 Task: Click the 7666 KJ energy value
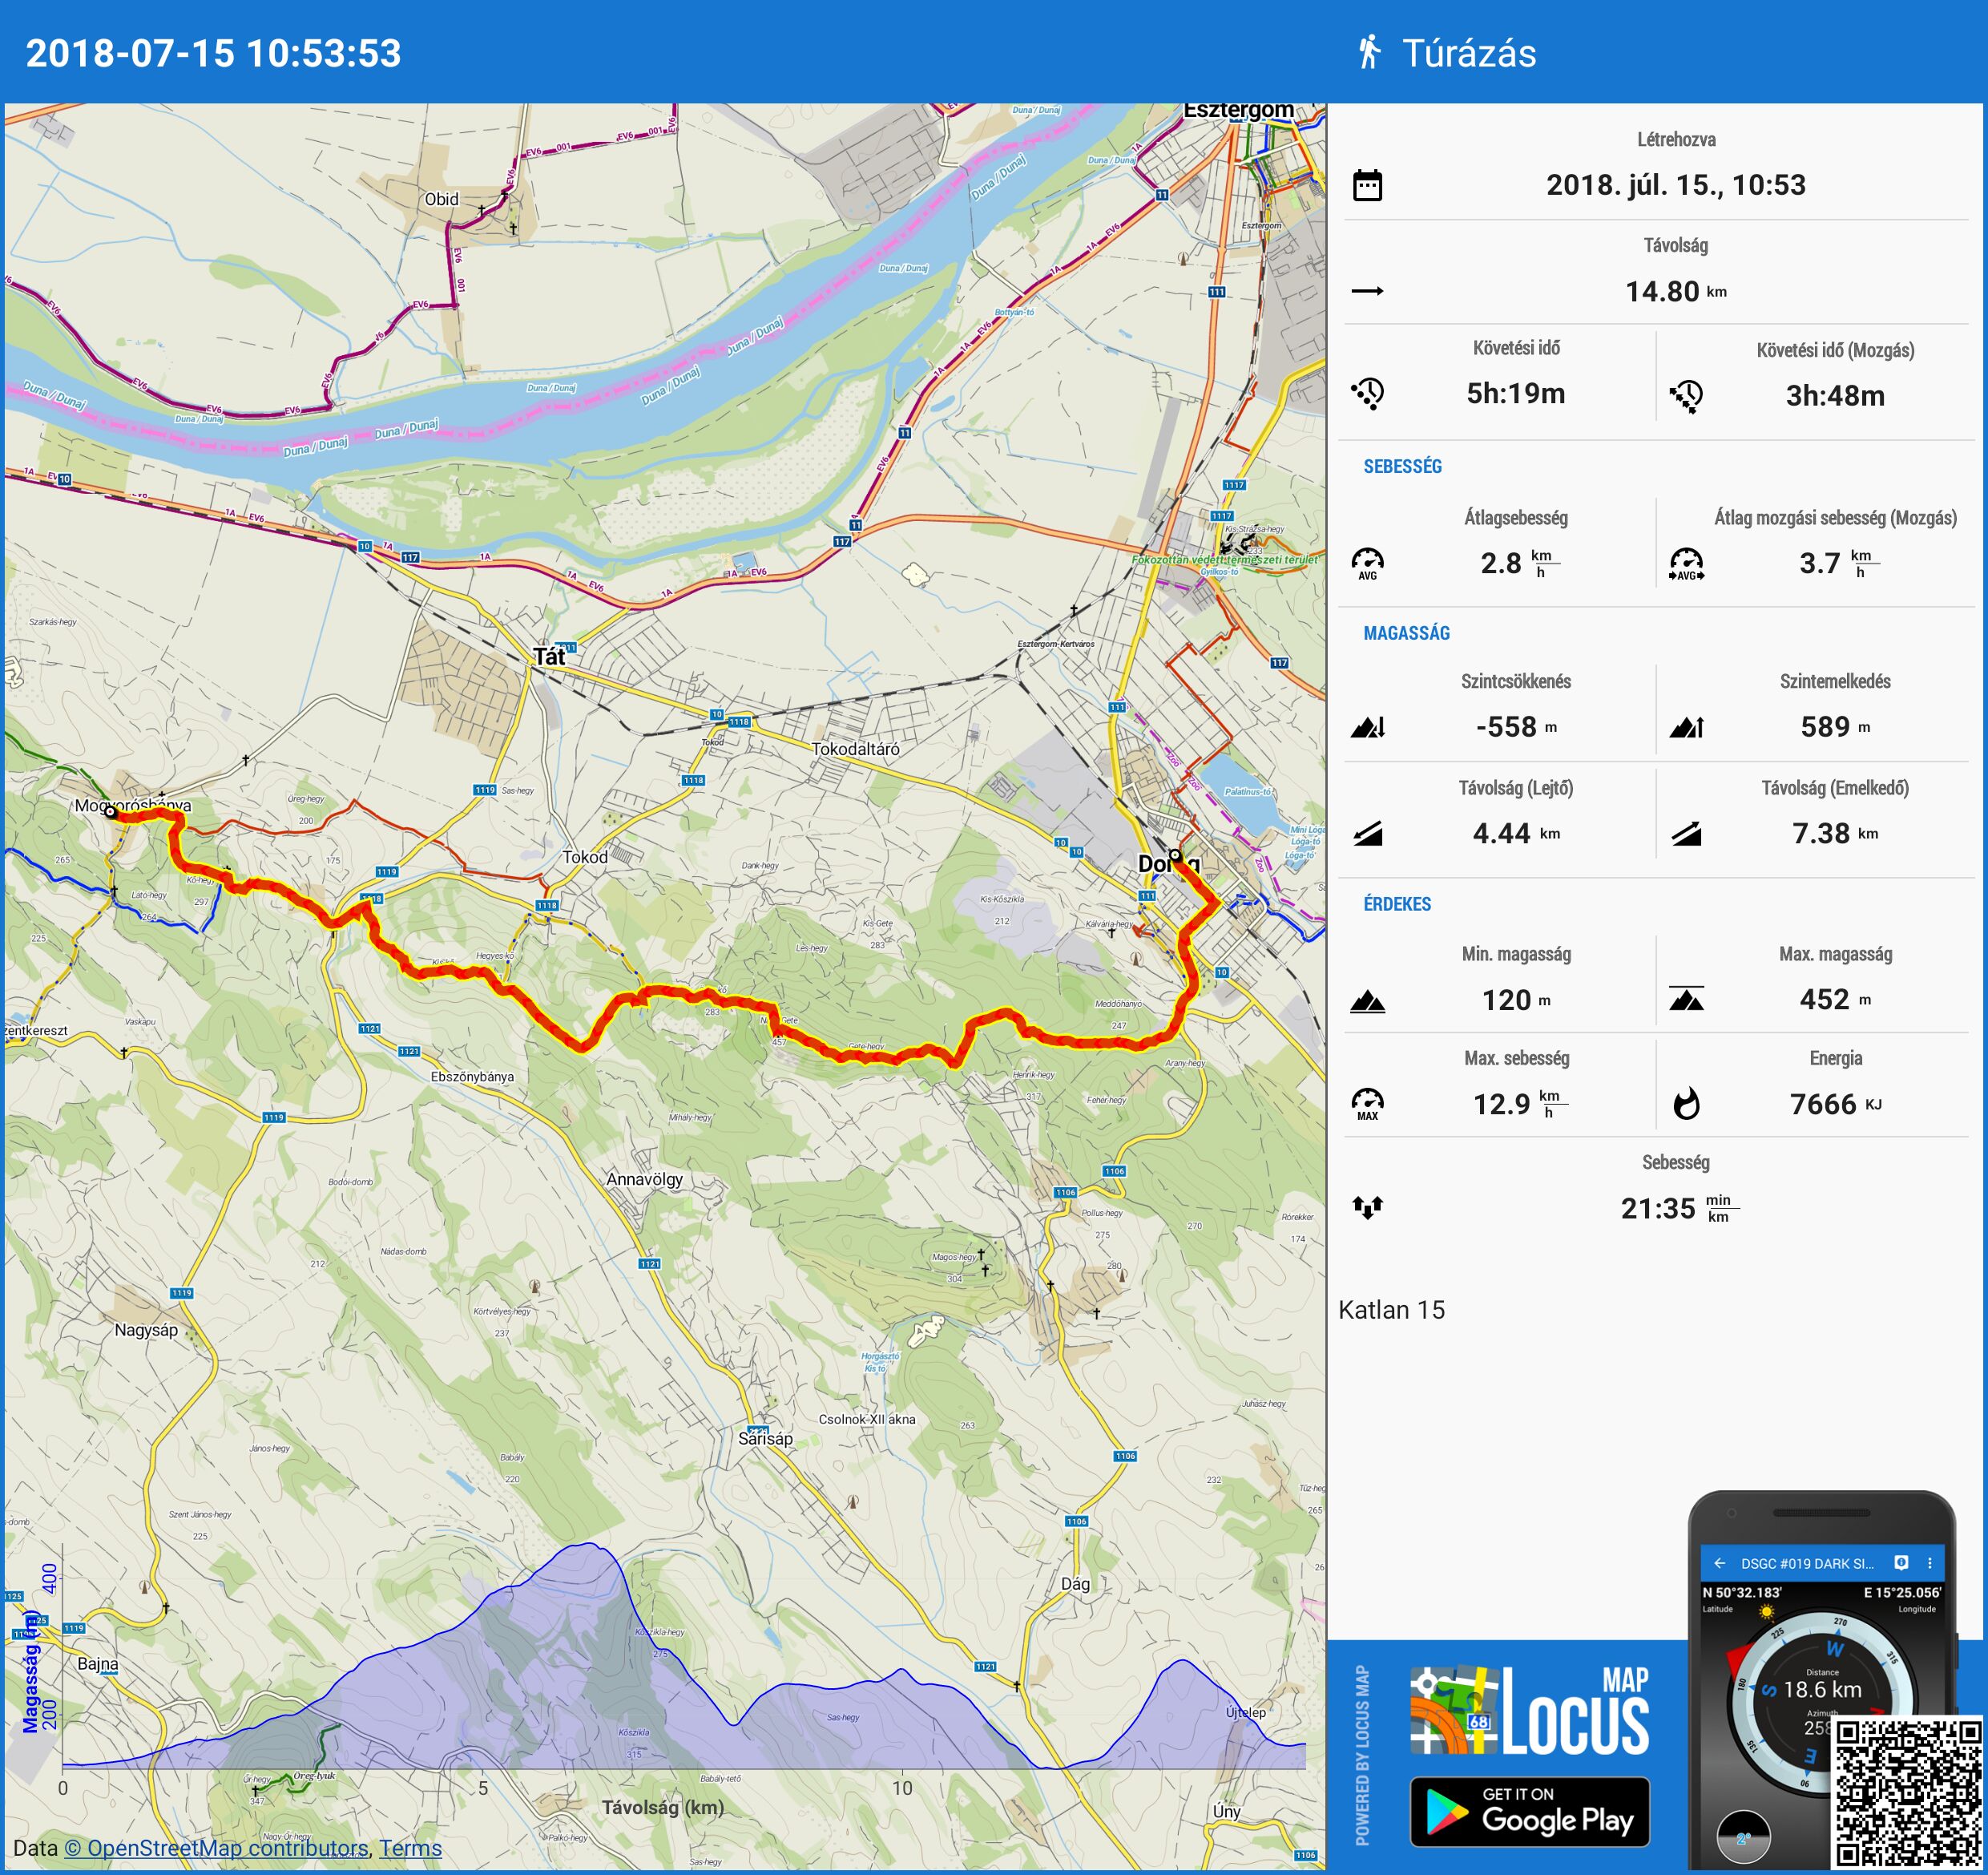(x=1836, y=1104)
